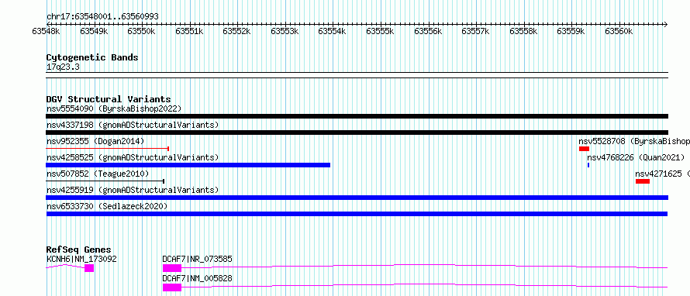
Task: Click the blue bar under nsv6533730
Action: tap(357, 214)
